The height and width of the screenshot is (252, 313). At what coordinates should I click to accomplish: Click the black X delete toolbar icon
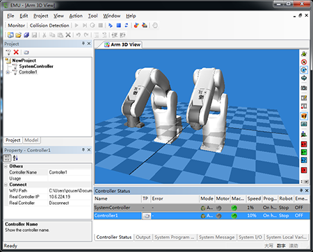[x=68, y=35]
